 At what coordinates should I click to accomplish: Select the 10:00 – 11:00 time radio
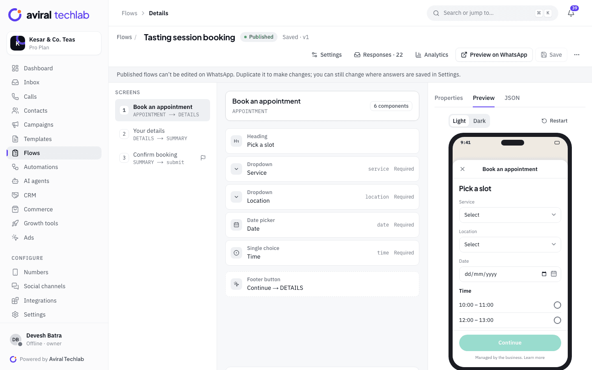tap(557, 305)
